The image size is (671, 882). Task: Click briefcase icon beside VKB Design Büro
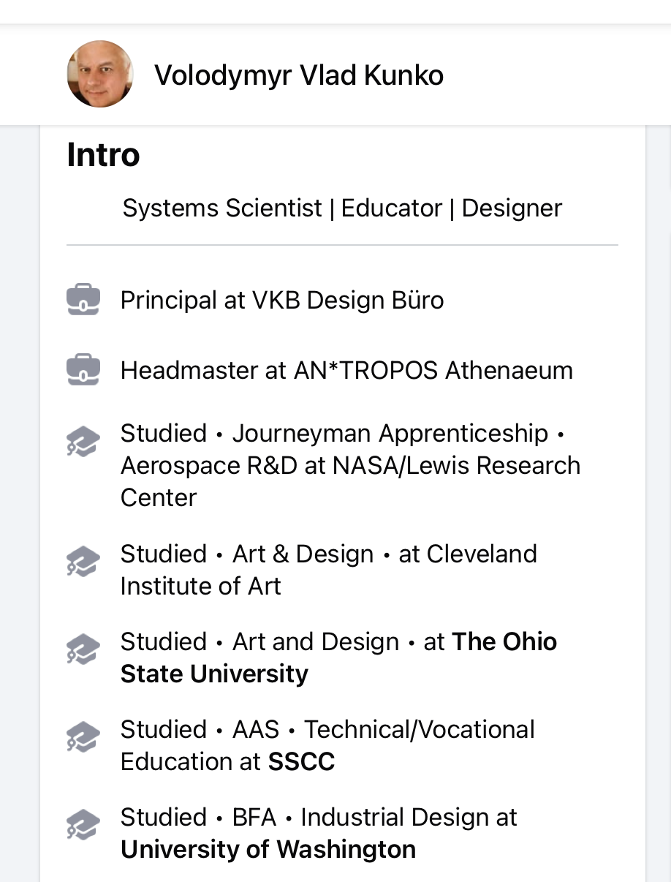83,300
